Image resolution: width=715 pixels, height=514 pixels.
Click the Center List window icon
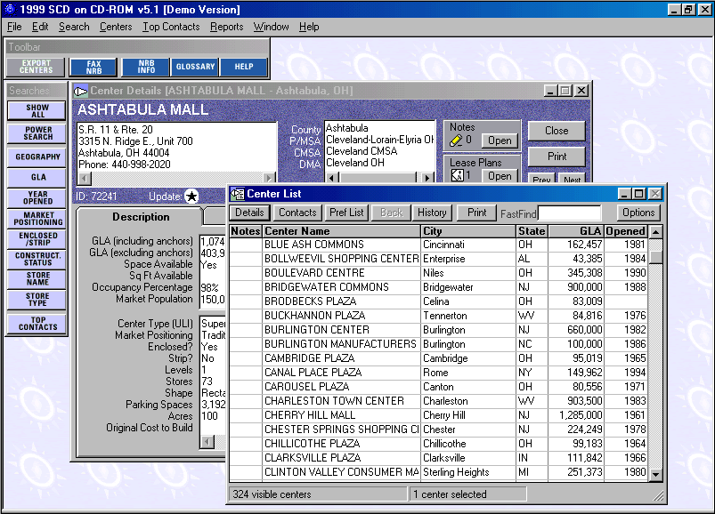pos(238,194)
